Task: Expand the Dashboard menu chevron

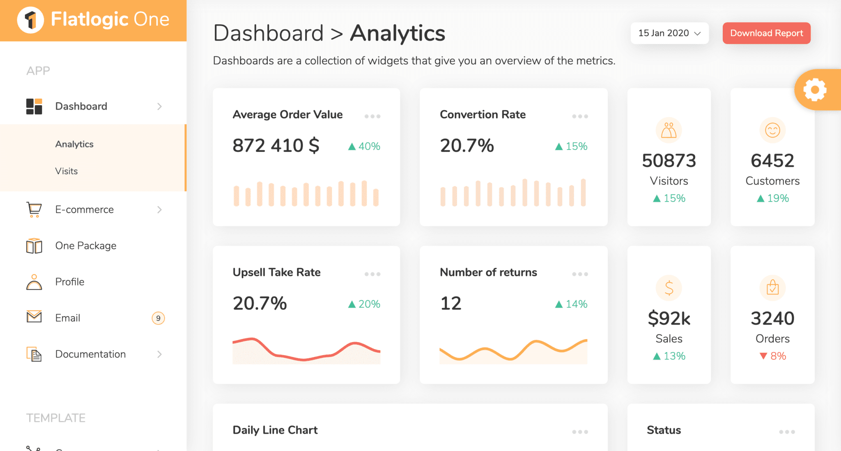Action: [160, 106]
